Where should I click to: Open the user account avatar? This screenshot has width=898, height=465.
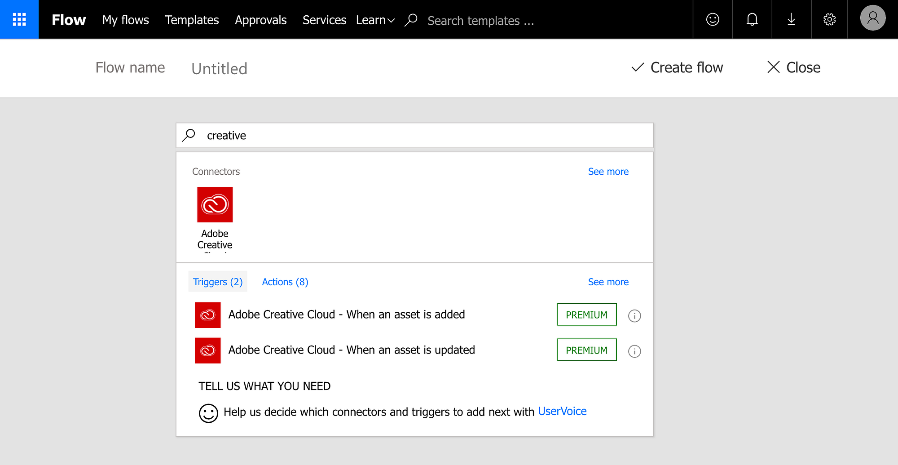872,18
